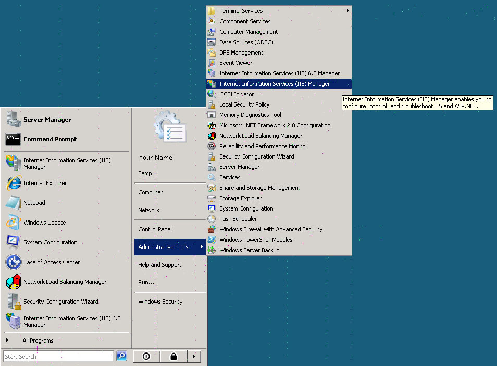Open Reliability and Performance Monitor

click(x=279, y=146)
